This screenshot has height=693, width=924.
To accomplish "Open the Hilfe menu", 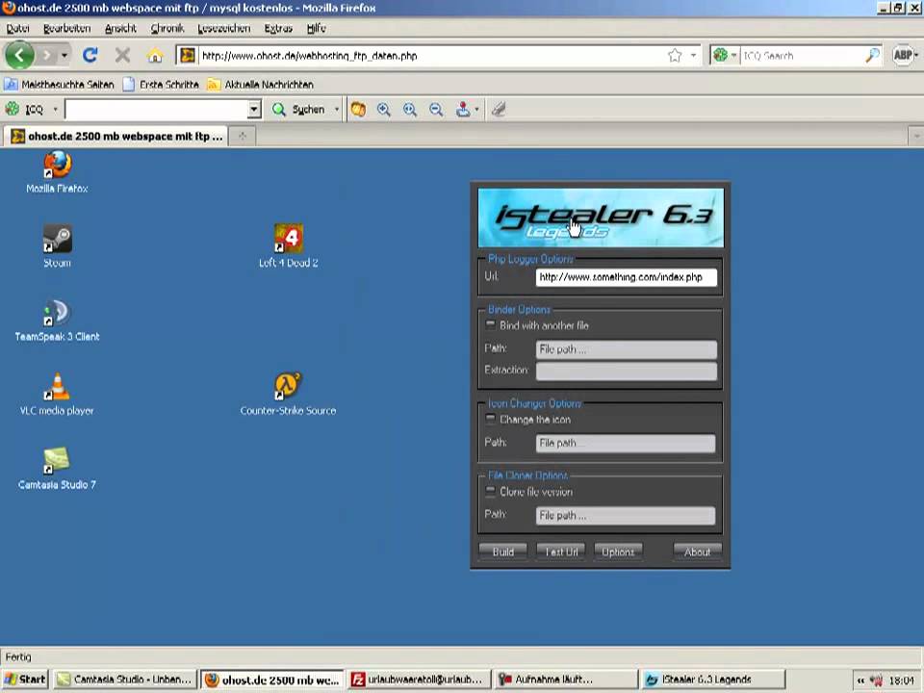I will tap(317, 28).
